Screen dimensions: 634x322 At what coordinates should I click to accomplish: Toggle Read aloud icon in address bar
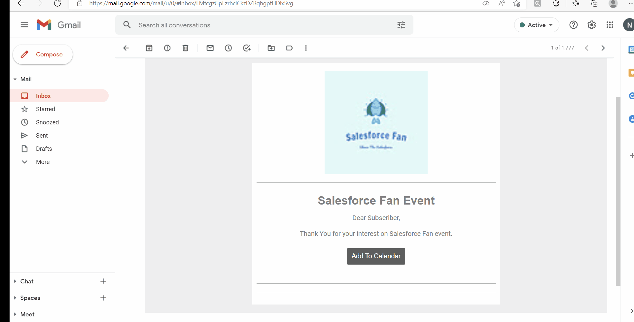point(502,3)
